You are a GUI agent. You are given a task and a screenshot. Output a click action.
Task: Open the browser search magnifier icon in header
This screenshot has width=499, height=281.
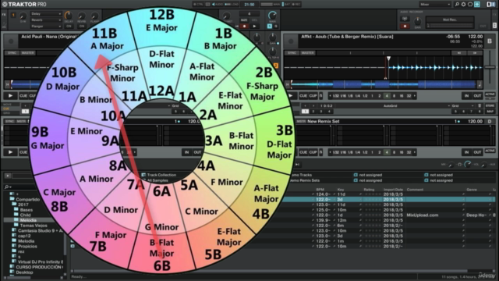coord(457,5)
